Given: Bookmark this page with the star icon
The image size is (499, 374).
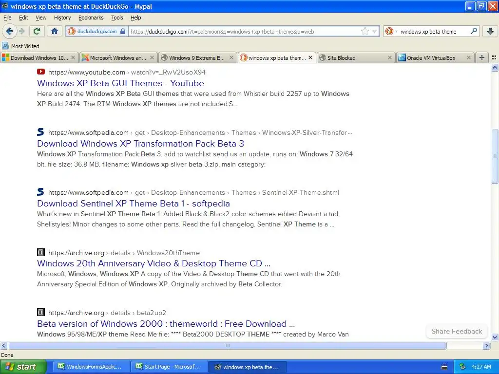Looking at the screenshot, I should 365,32.
